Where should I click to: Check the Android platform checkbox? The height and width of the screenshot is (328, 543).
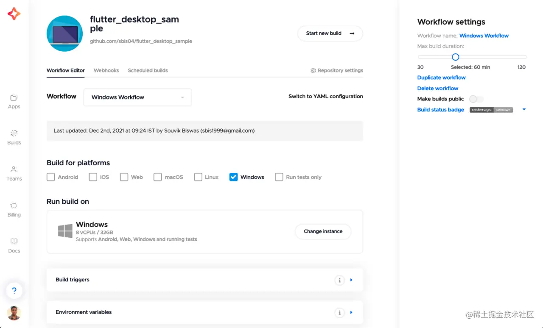pyautogui.click(x=51, y=177)
